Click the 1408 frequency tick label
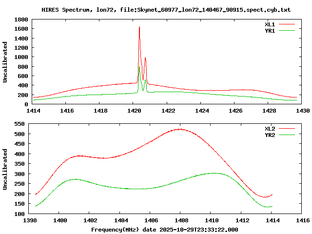 pyautogui.click(x=181, y=220)
